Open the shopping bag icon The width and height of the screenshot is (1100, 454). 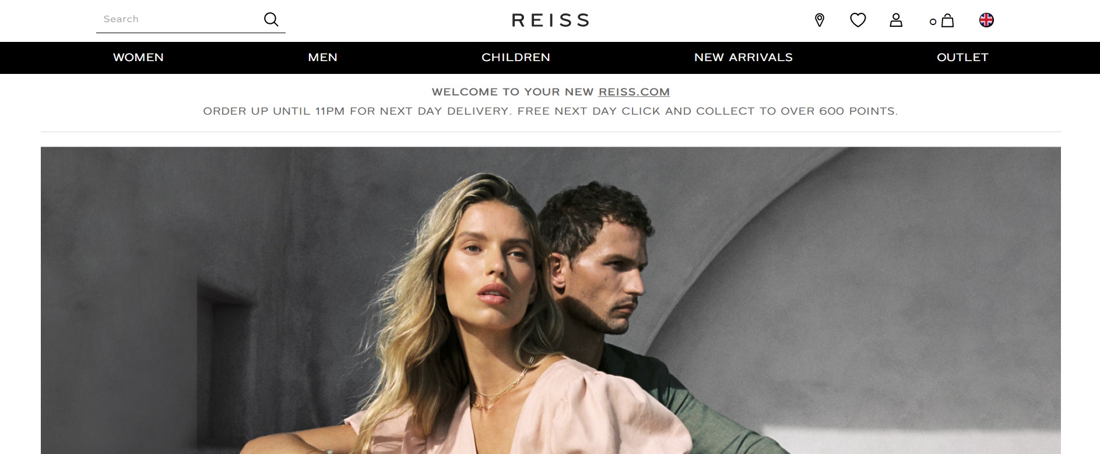click(x=948, y=21)
